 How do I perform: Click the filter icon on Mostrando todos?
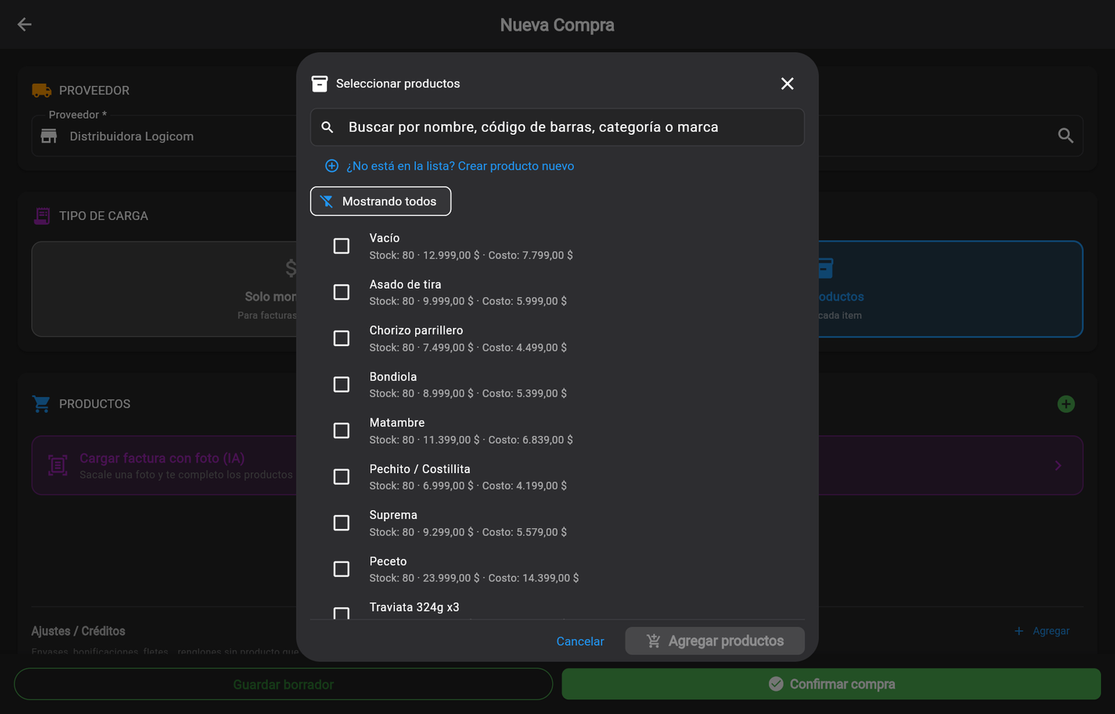pos(327,201)
